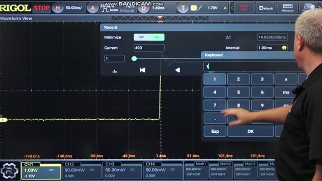Open the 50.00ns/ horizontal scale value
Viewport: 322px width, 181px height.
click(73, 8)
